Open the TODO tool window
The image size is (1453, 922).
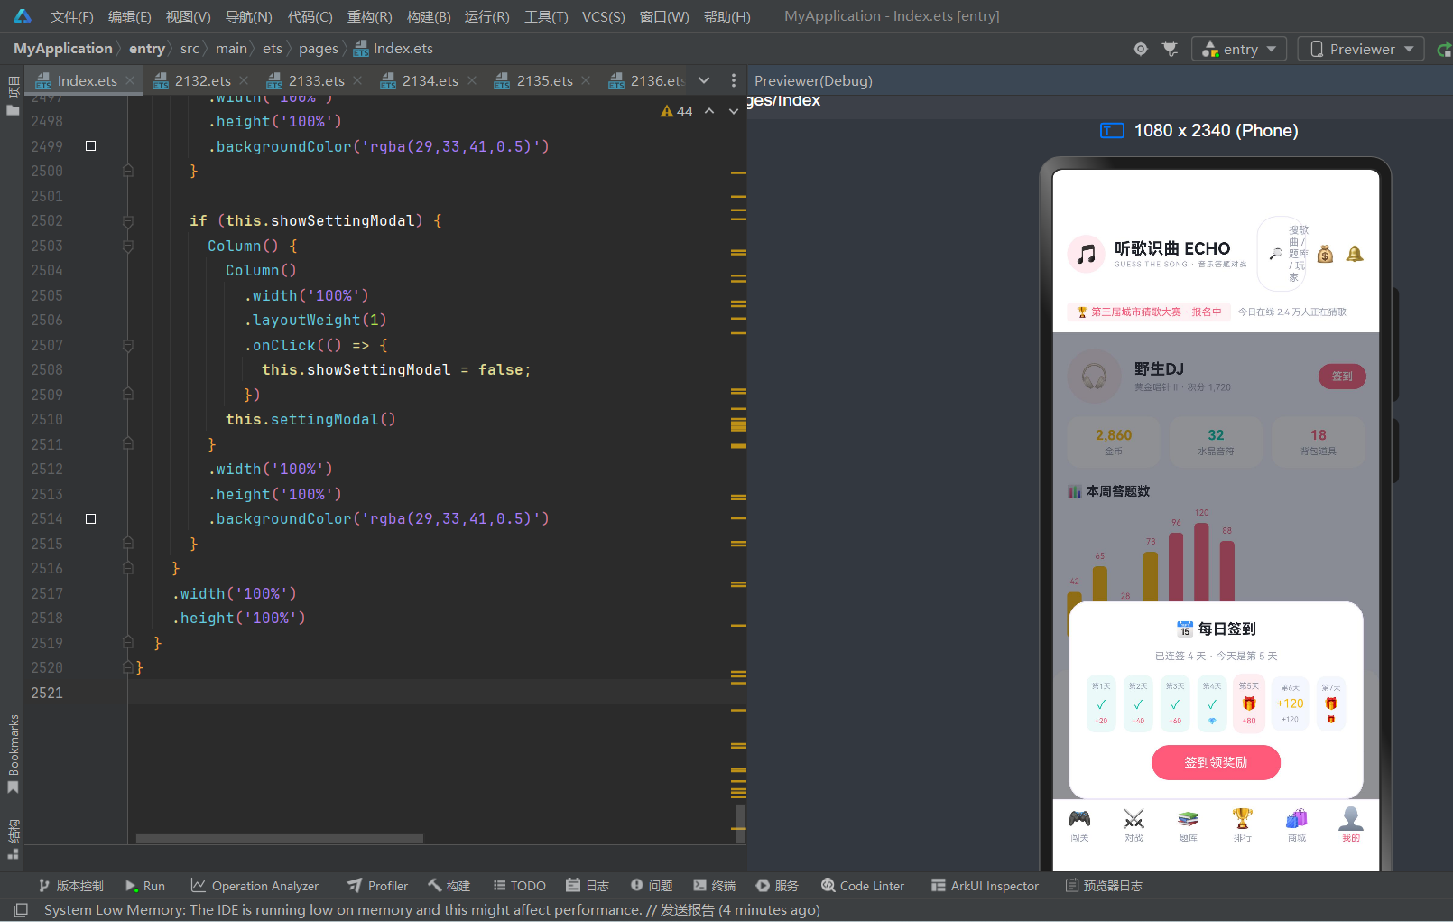[519, 886]
